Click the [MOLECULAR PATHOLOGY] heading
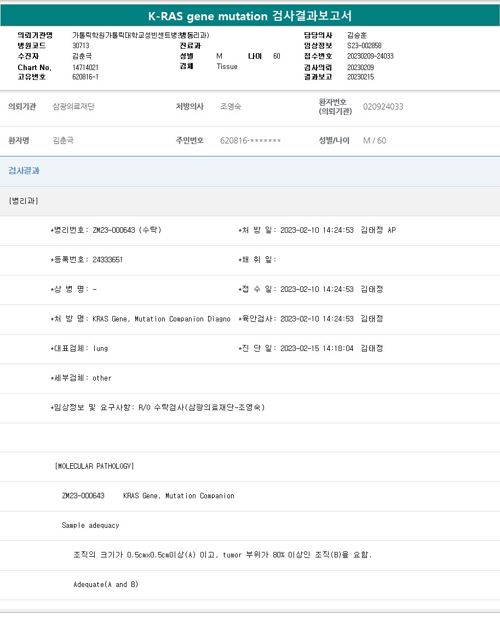 [x=94, y=466]
